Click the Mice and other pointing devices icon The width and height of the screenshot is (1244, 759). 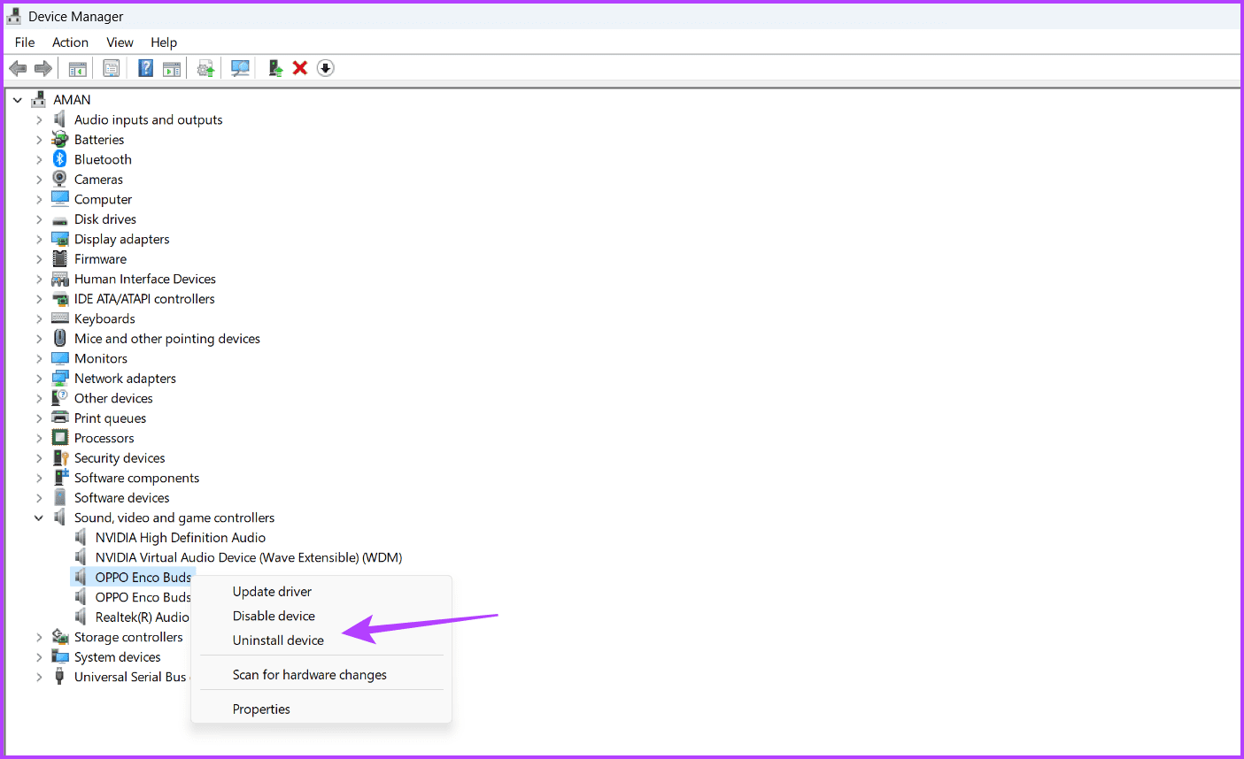pos(59,338)
